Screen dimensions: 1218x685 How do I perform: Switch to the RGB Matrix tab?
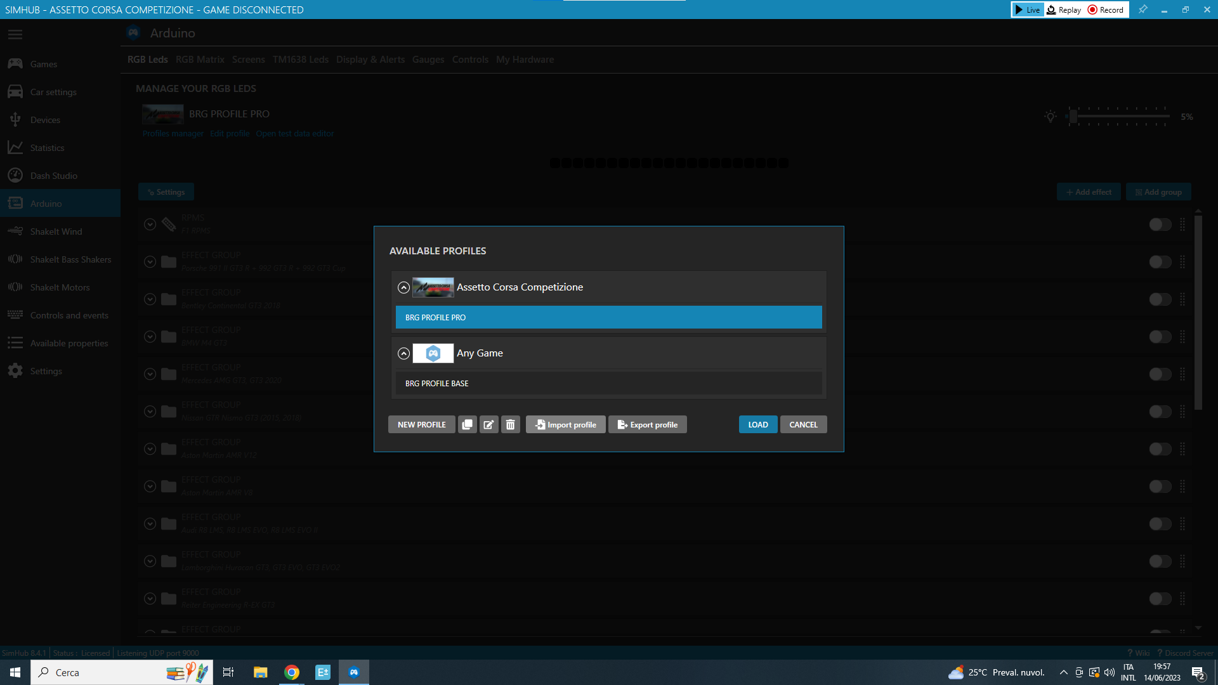click(200, 60)
